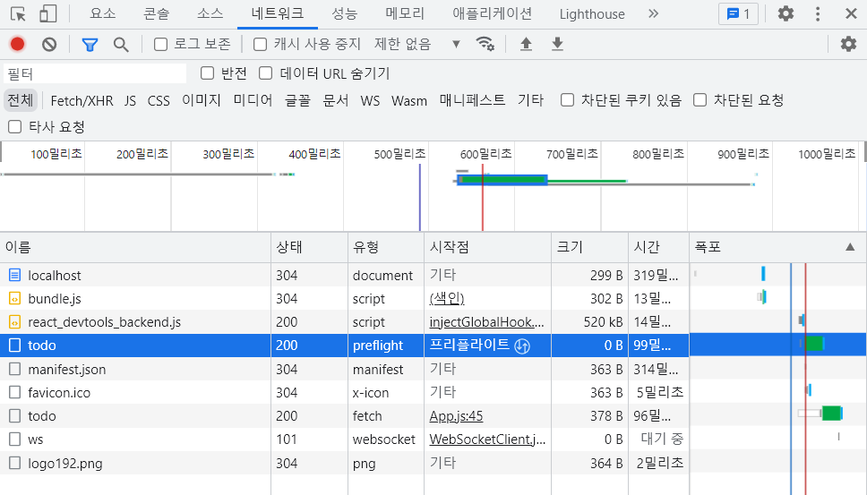This screenshot has height=495, width=867.
Task: Switch to the 메모리 tab
Action: point(406,13)
